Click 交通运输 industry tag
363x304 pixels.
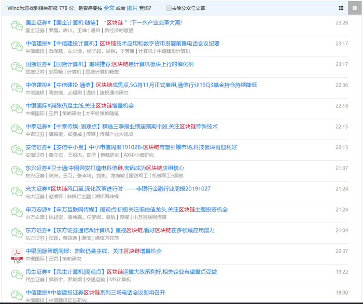click(95, 280)
